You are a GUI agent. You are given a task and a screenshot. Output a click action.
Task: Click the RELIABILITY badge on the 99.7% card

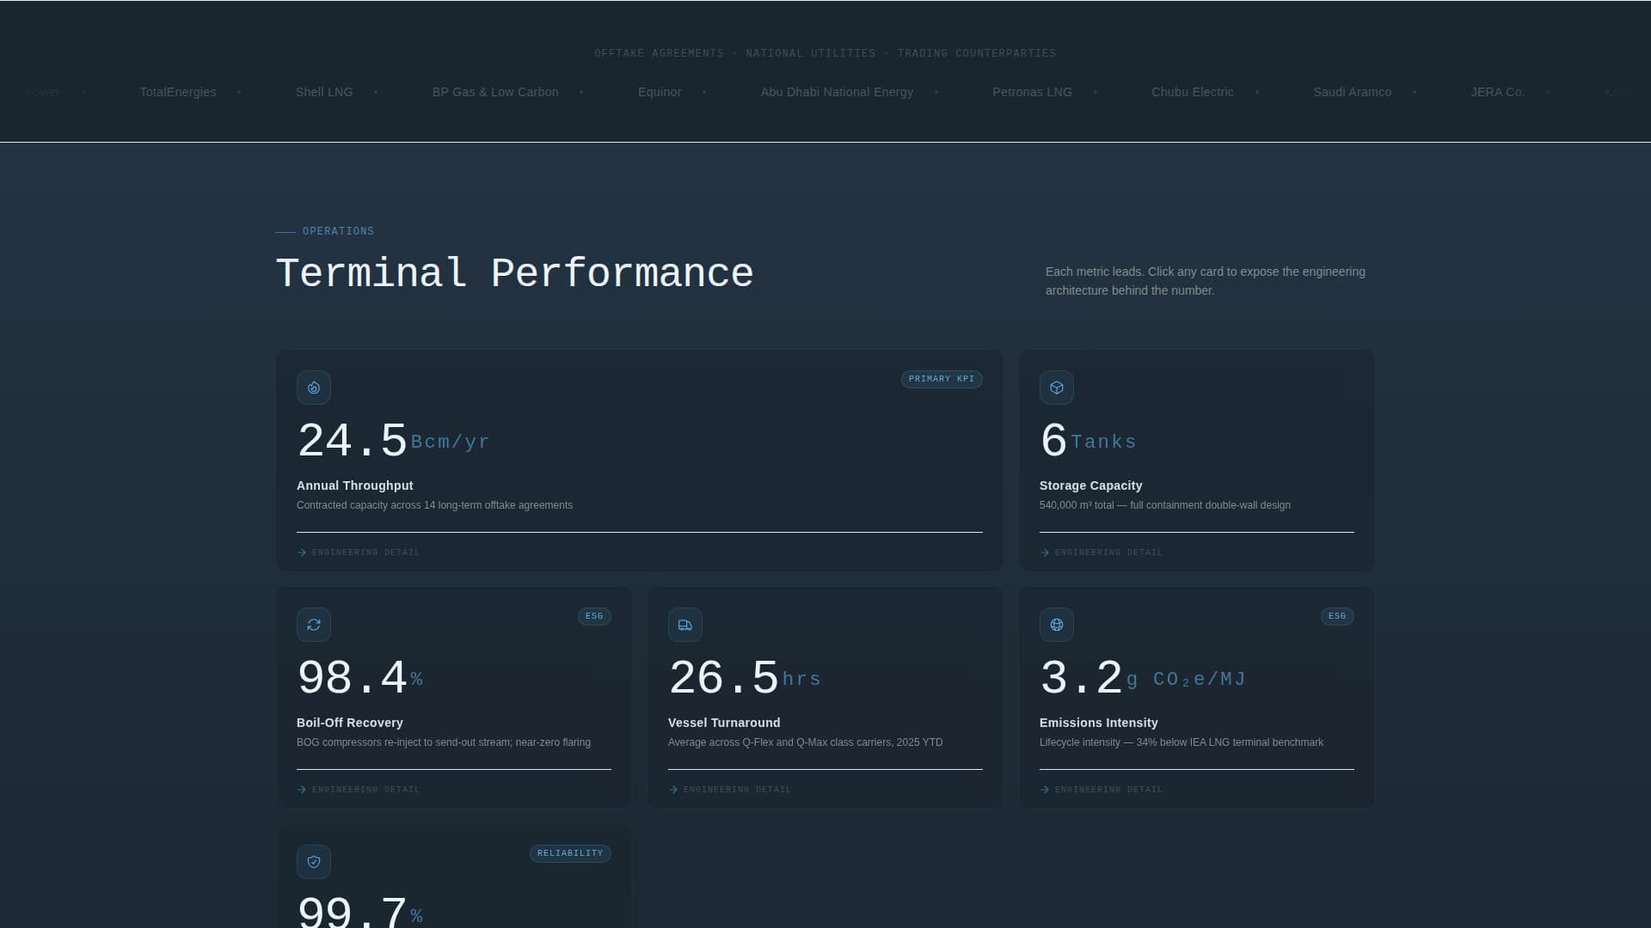coord(570,853)
